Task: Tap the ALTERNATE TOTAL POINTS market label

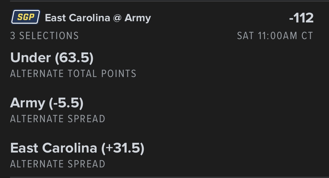Action: coord(73,74)
